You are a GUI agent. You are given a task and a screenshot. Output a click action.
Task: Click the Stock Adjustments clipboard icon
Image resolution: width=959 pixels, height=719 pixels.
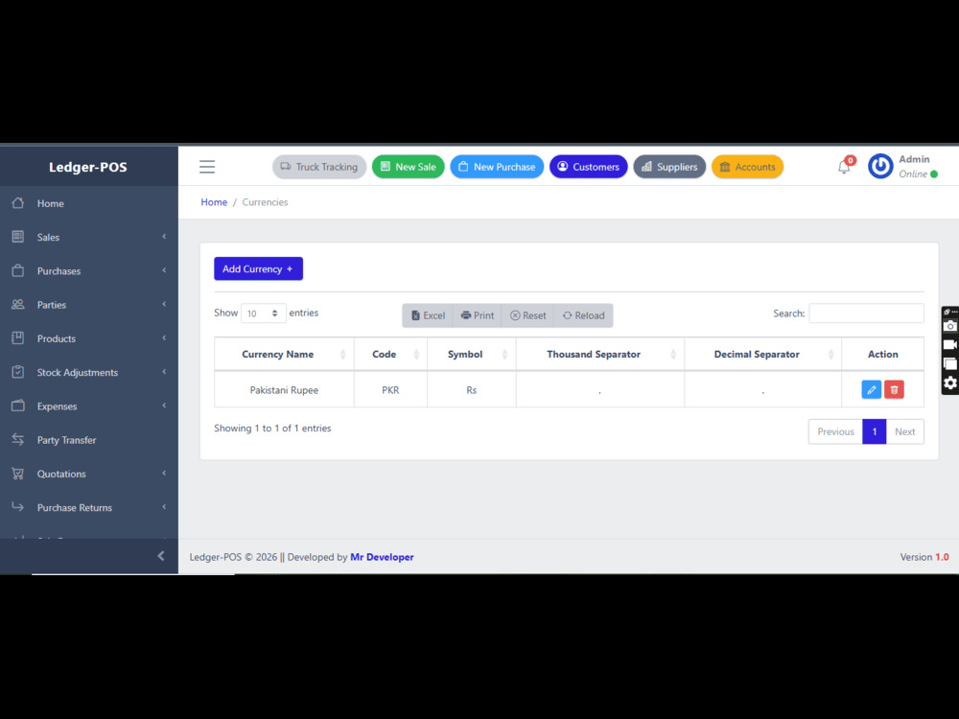18,372
